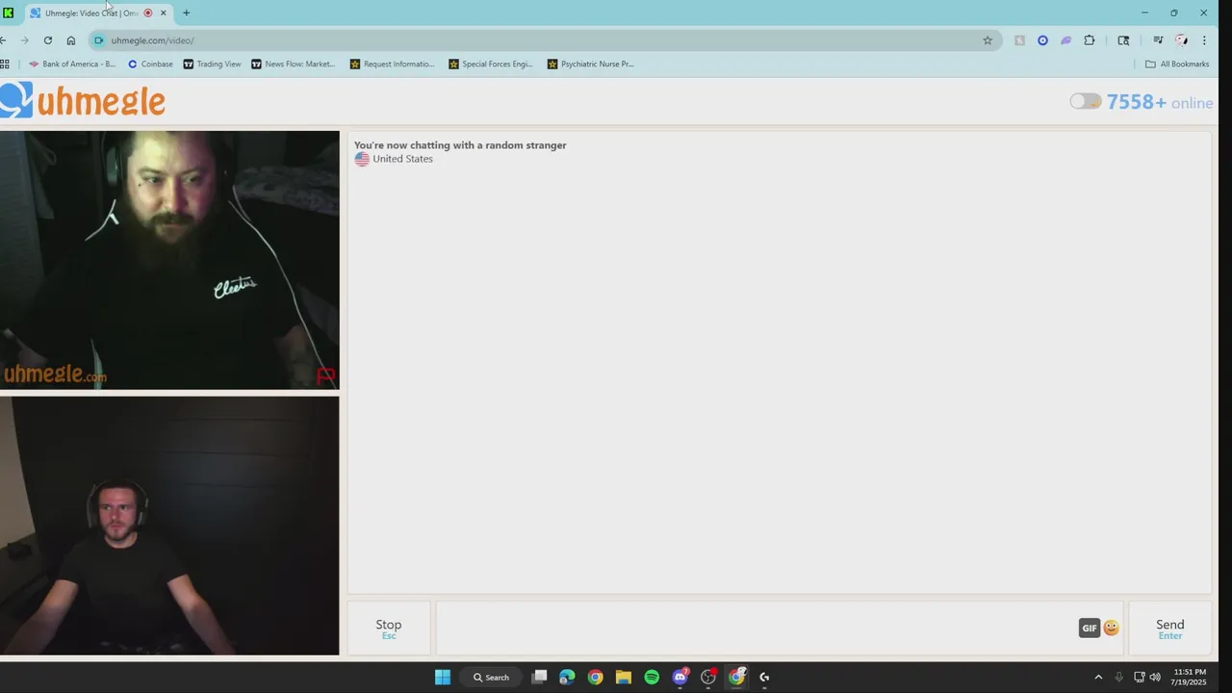Click the leftmost green pinned K tab
The height and width of the screenshot is (693, 1232).
coord(9,13)
